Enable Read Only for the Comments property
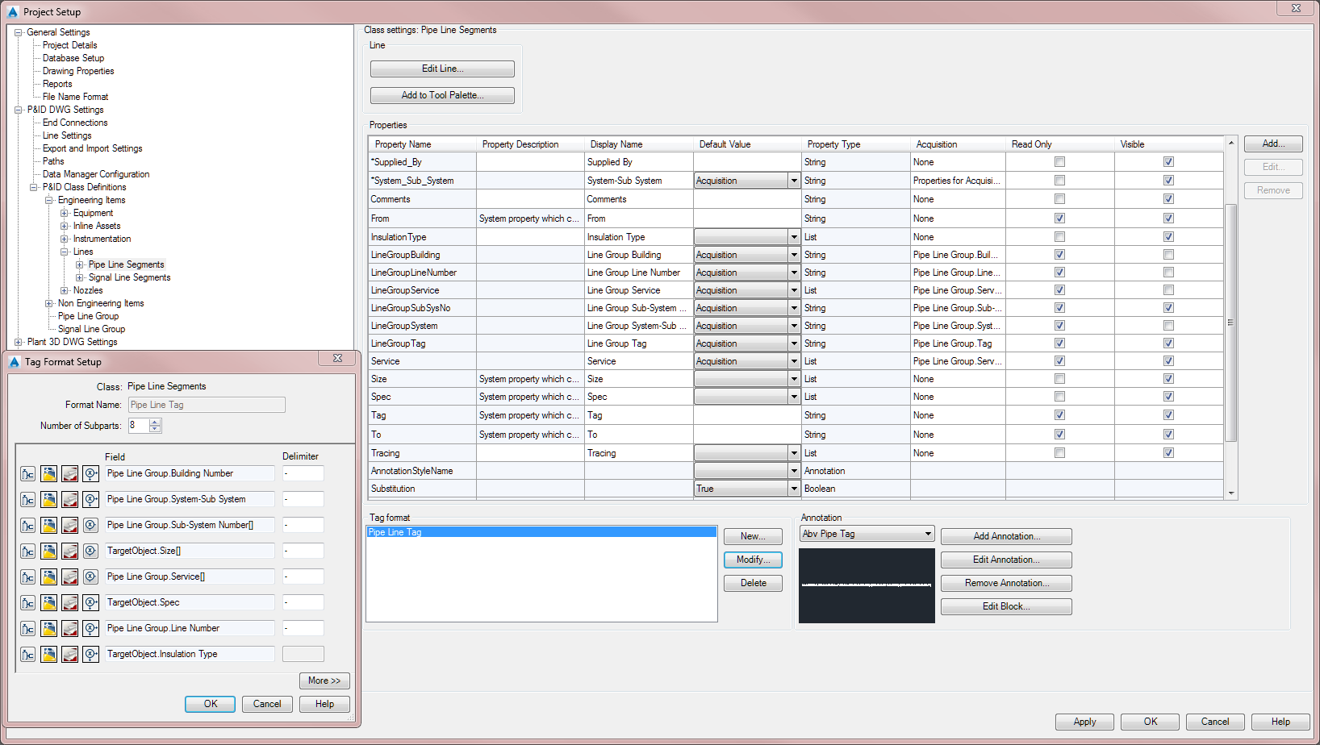 1059,198
